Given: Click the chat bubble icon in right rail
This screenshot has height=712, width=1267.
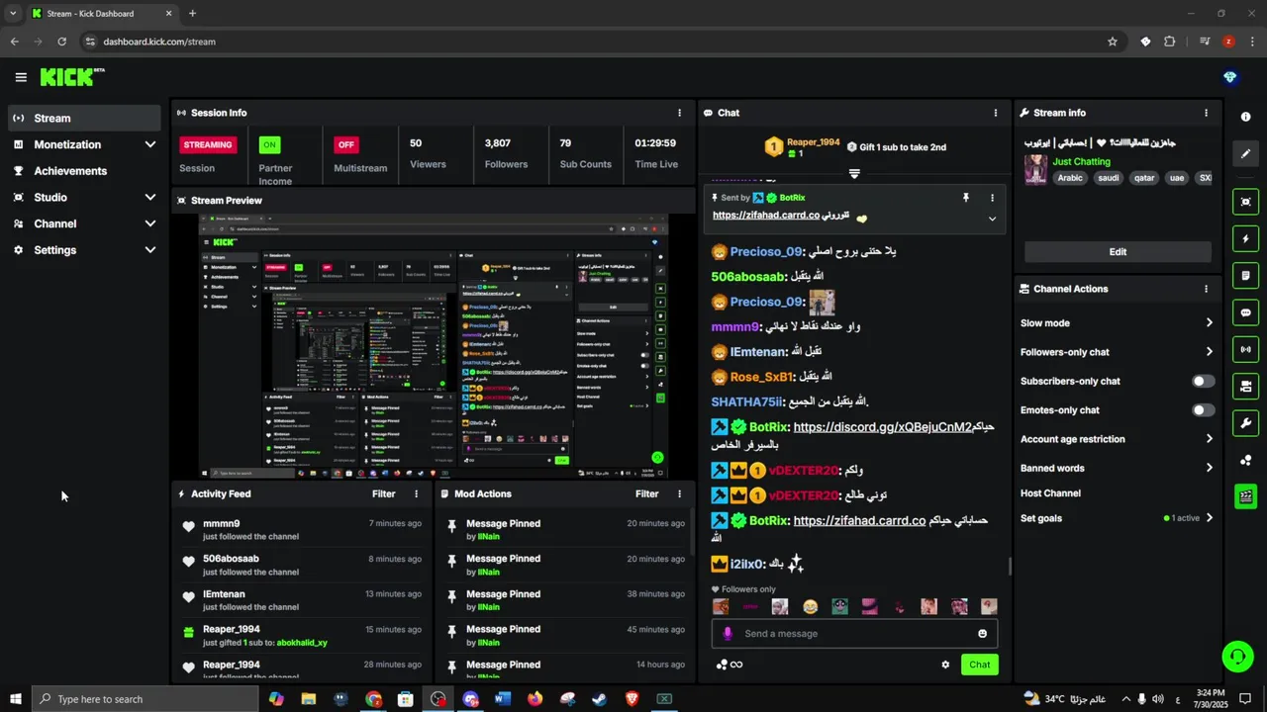Looking at the screenshot, I should coord(1245,312).
